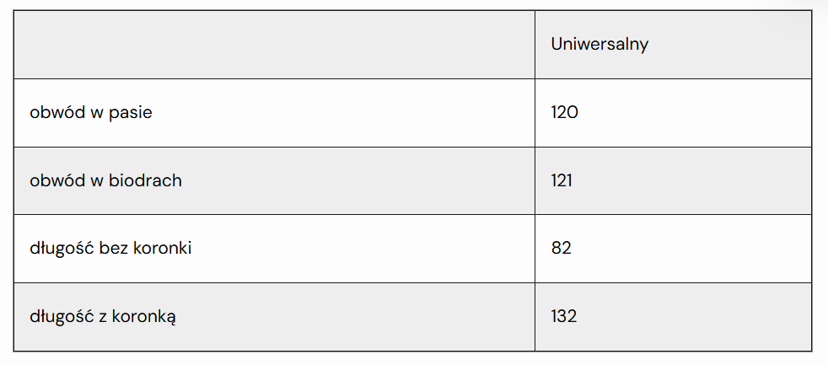This screenshot has height=365, width=828.
Task: Click the word pasie in the first row
Action: [x=131, y=113]
